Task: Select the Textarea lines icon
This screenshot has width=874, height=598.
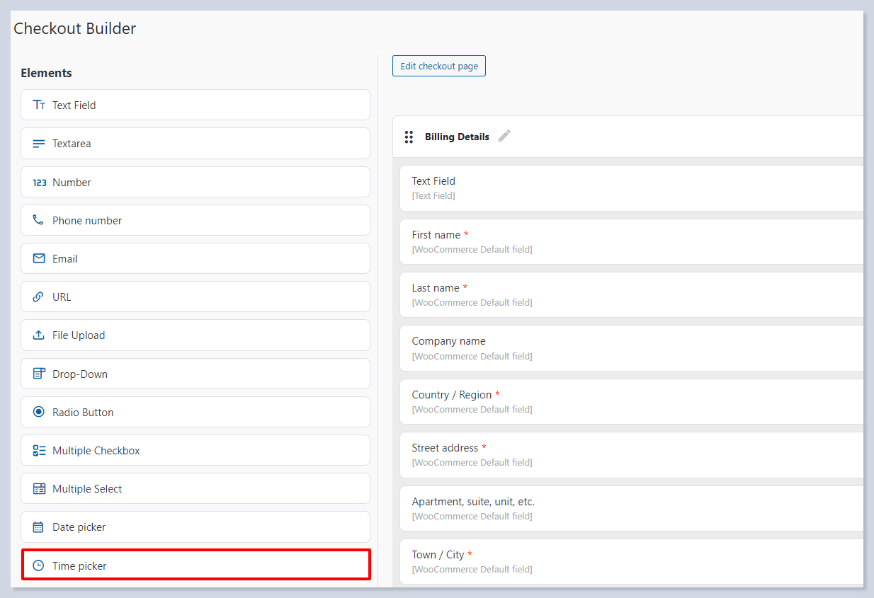Action: [39, 144]
